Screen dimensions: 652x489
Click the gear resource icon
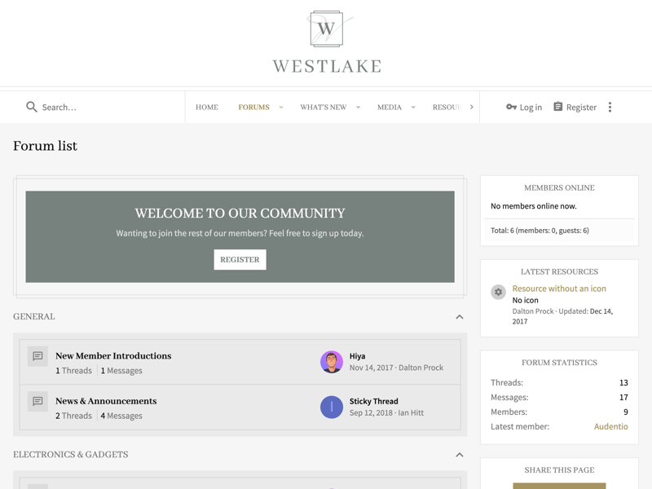tap(498, 292)
